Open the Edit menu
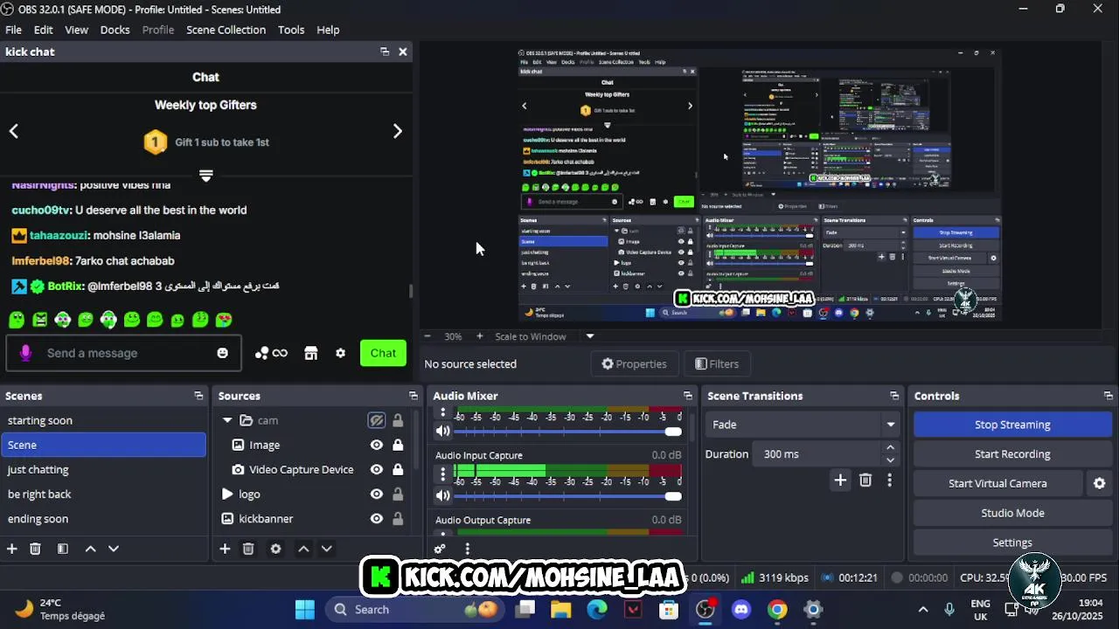This screenshot has width=1119, height=629. (x=44, y=30)
